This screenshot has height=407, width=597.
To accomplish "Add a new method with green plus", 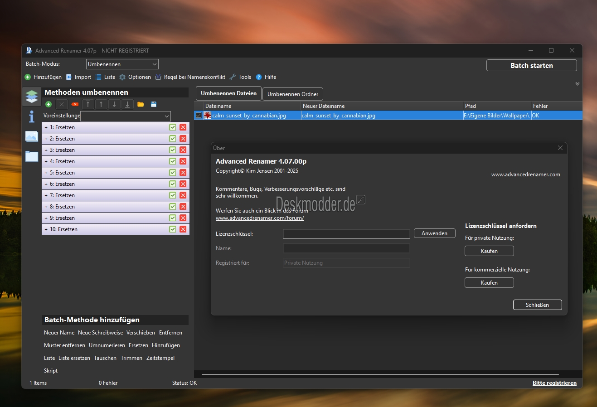I will pos(49,104).
